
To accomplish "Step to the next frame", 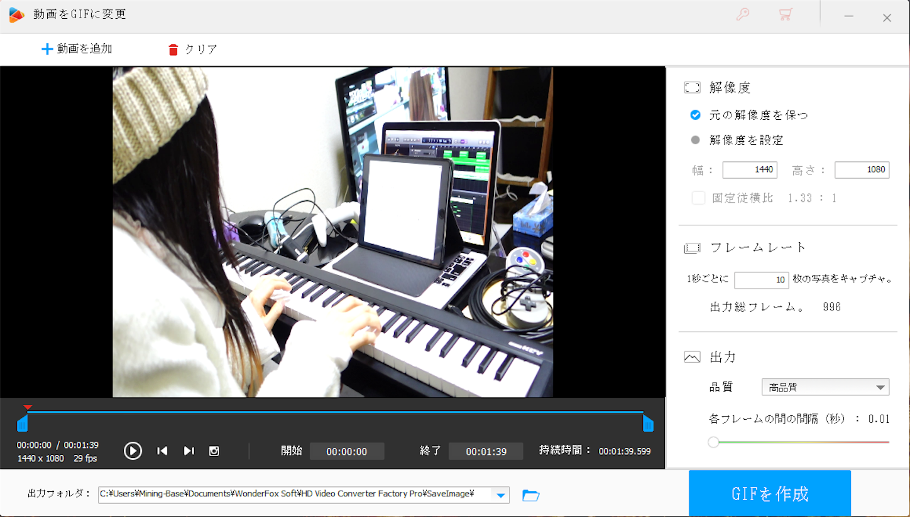I will coord(189,450).
